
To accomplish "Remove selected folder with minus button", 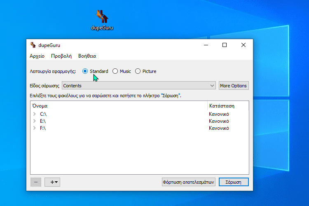I will coord(36,182).
